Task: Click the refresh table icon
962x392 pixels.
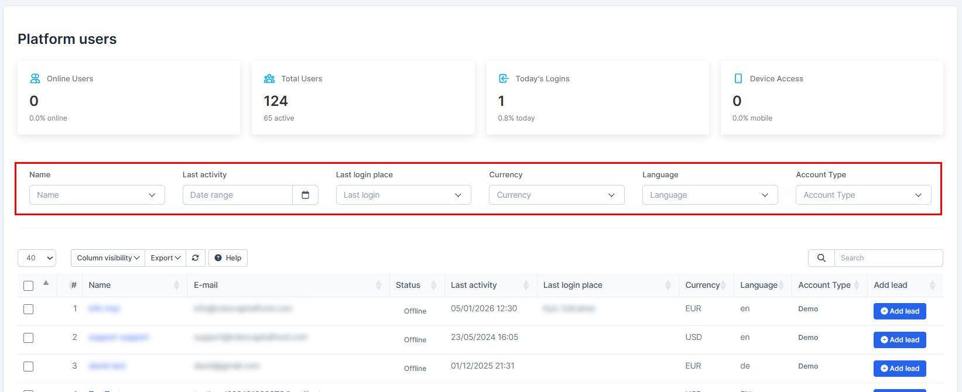Action: pyautogui.click(x=196, y=258)
